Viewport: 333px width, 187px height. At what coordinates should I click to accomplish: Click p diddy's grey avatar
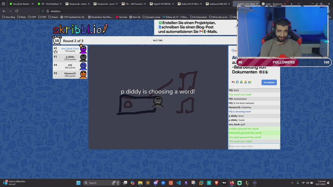[83, 58]
